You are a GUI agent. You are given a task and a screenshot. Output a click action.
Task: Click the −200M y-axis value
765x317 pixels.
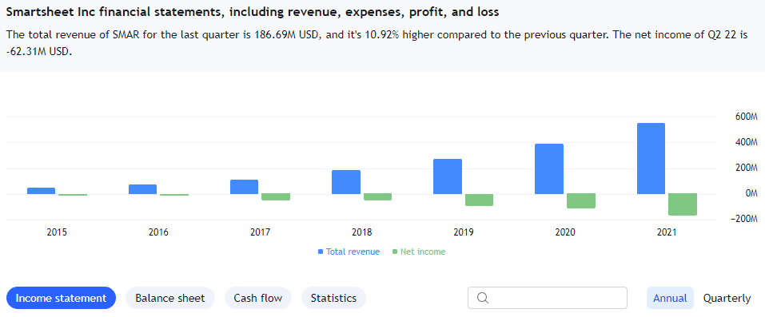[x=744, y=219]
